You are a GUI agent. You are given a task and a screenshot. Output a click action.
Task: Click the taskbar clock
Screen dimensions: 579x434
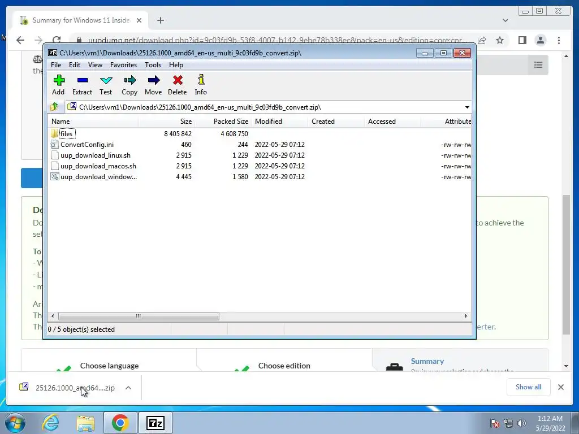click(551, 423)
